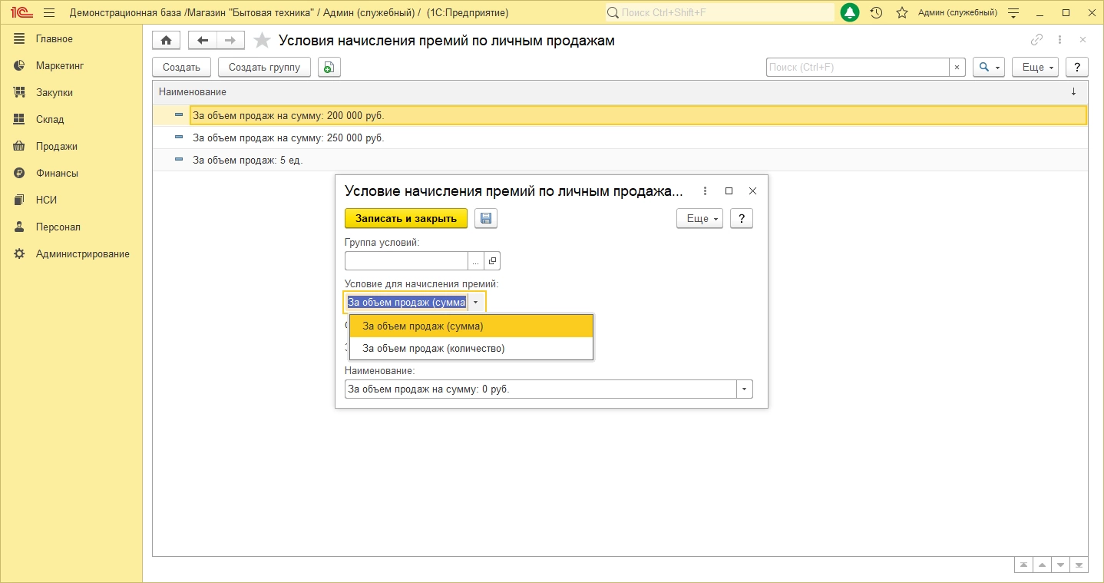Open list form actions menu (three dots)
The width and height of the screenshot is (1104, 583).
[1060, 40]
